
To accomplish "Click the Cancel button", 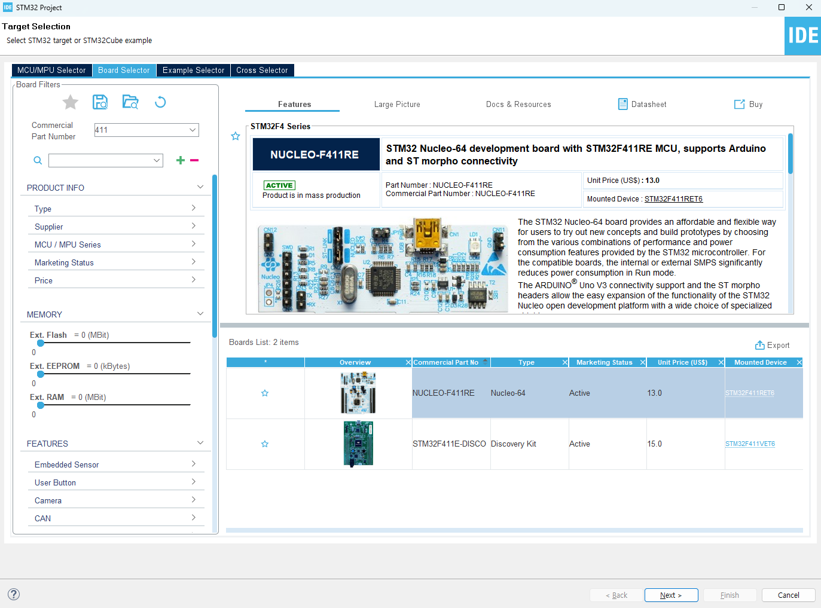I will 788,595.
